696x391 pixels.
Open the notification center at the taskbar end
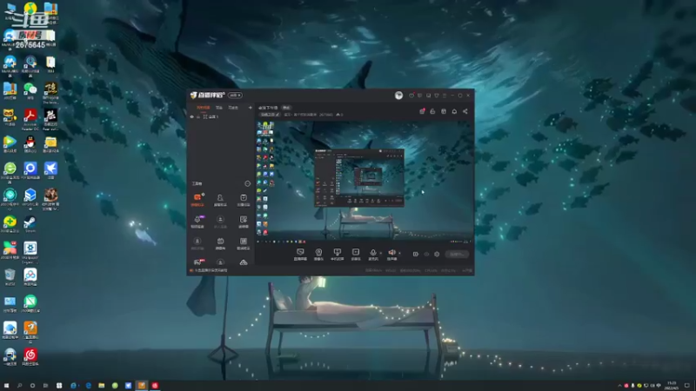pos(687,385)
